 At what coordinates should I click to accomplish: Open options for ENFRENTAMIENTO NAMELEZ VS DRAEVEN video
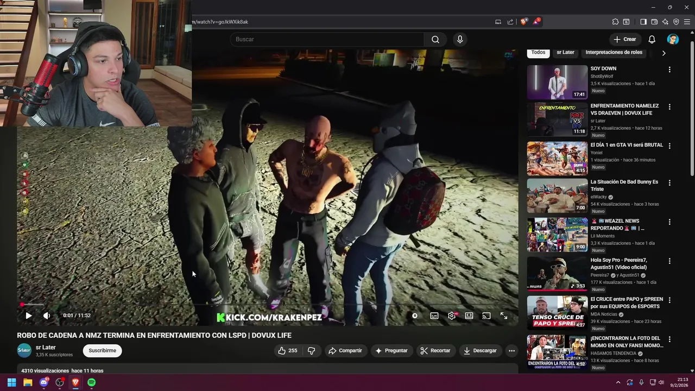coord(669,107)
